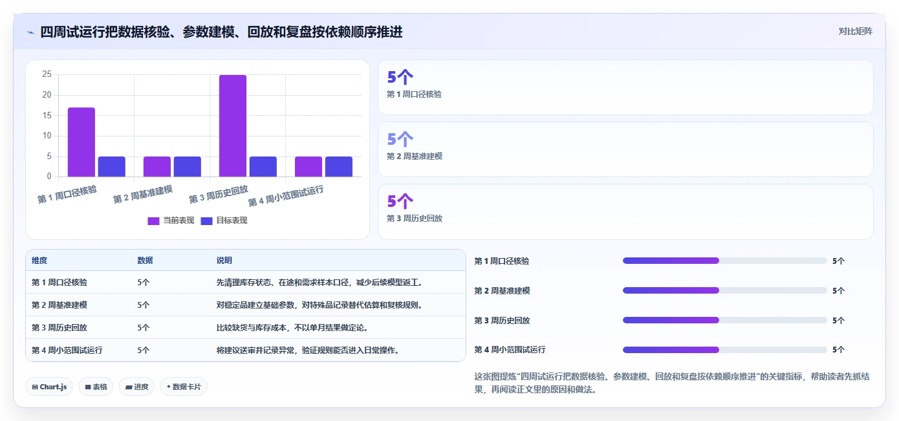The image size is (899, 421).
Task: Select table cell 第 3 周历史回放
Action: point(60,328)
